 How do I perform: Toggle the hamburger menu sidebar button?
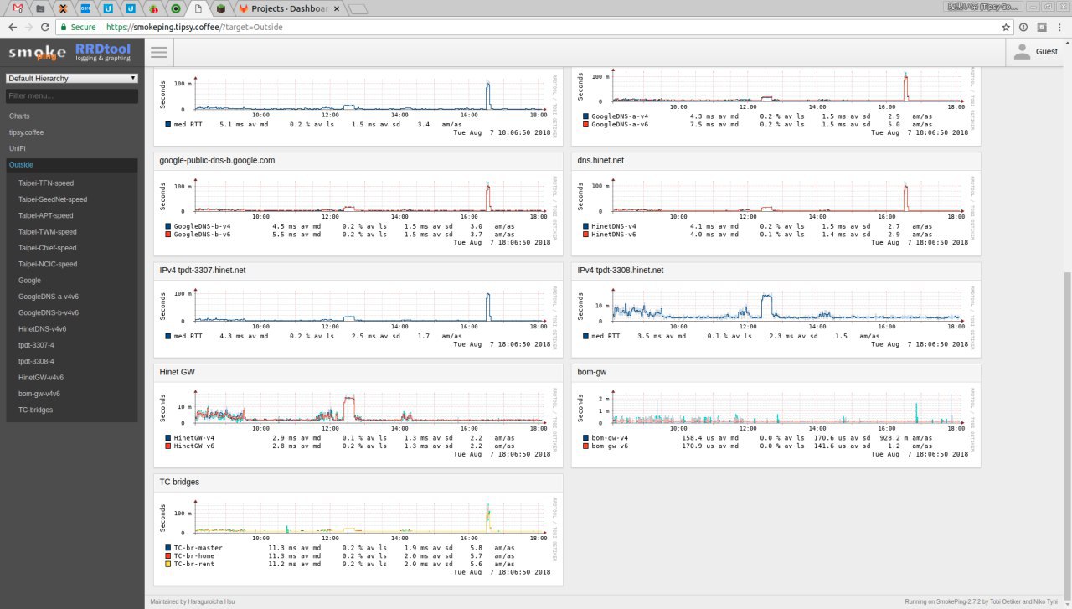click(159, 52)
